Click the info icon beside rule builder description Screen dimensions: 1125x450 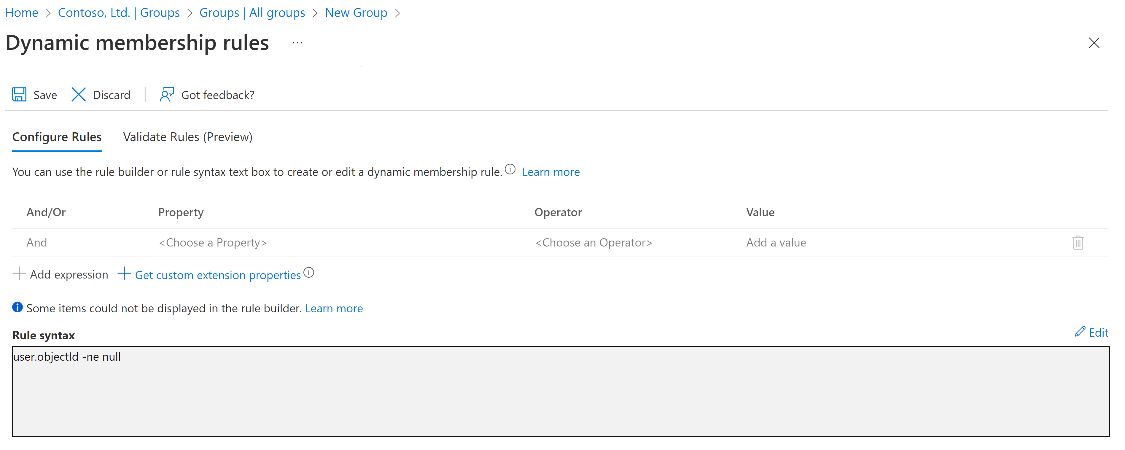[x=510, y=169]
